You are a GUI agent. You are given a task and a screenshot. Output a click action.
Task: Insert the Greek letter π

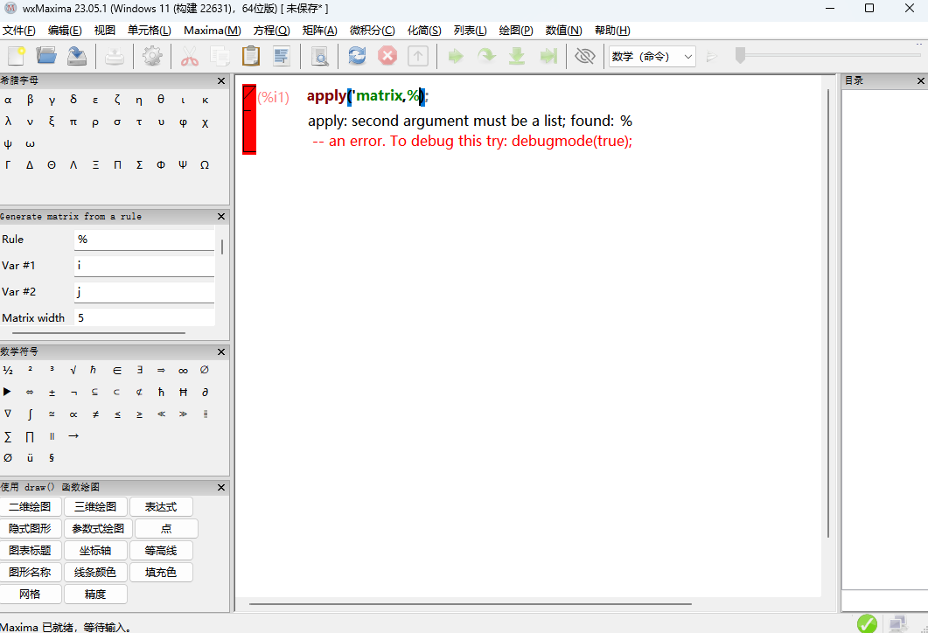coord(73,122)
